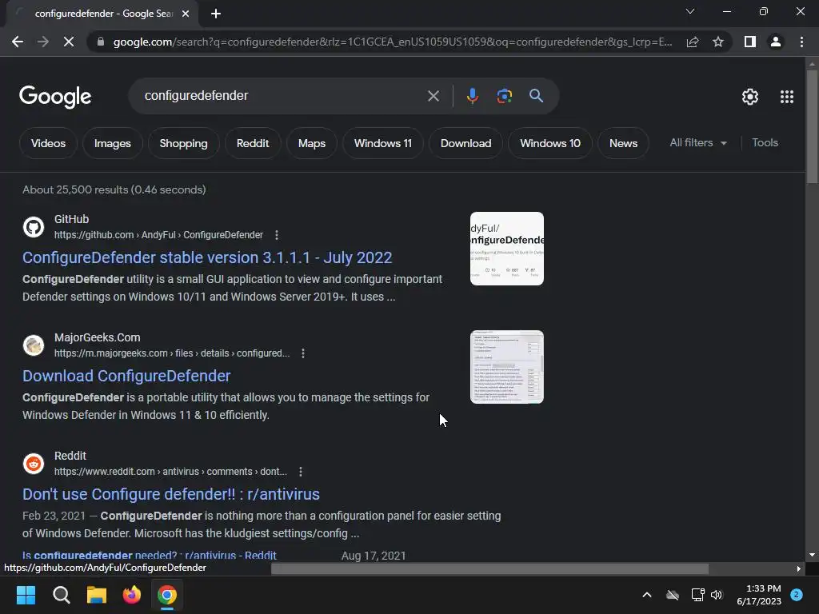The width and height of the screenshot is (819, 614).
Task: Click the MajorGeeks favicon icon
Action: (34, 345)
